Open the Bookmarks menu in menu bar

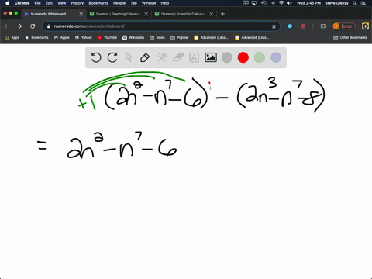[98, 3]
